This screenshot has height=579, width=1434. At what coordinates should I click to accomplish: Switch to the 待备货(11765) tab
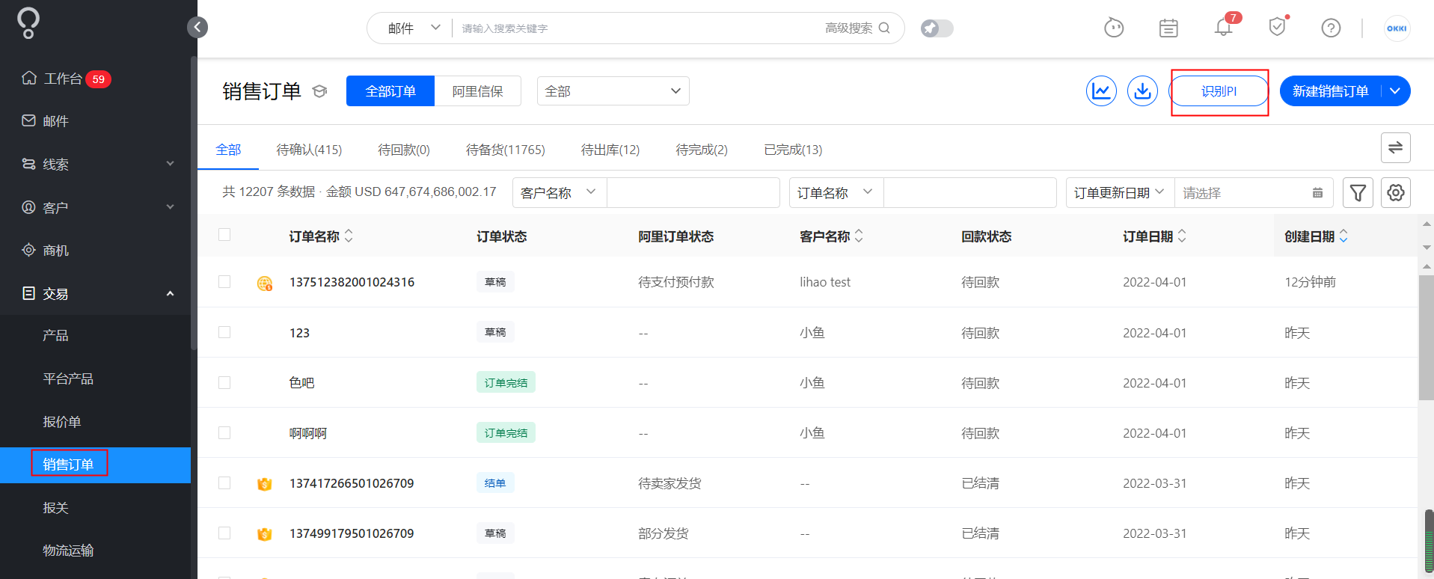point(506,150)
